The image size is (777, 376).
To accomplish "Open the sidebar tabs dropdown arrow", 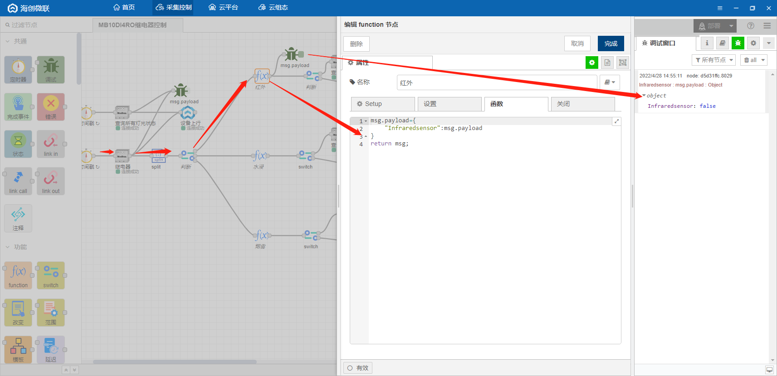I will tap(769, 43).
